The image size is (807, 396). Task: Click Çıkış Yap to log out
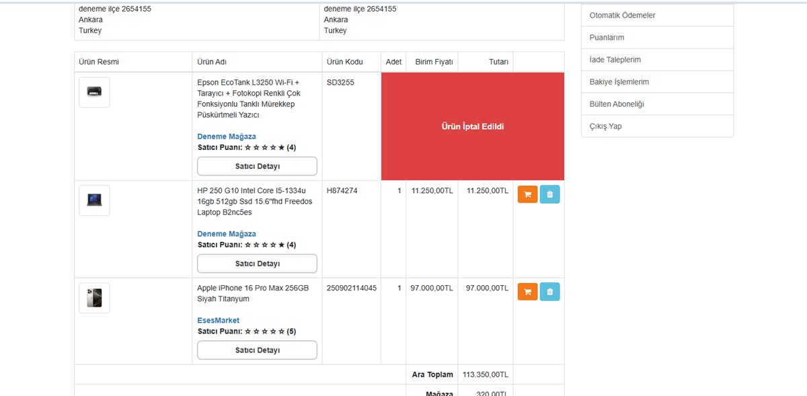pyautogui.click(x=605, y=126)
